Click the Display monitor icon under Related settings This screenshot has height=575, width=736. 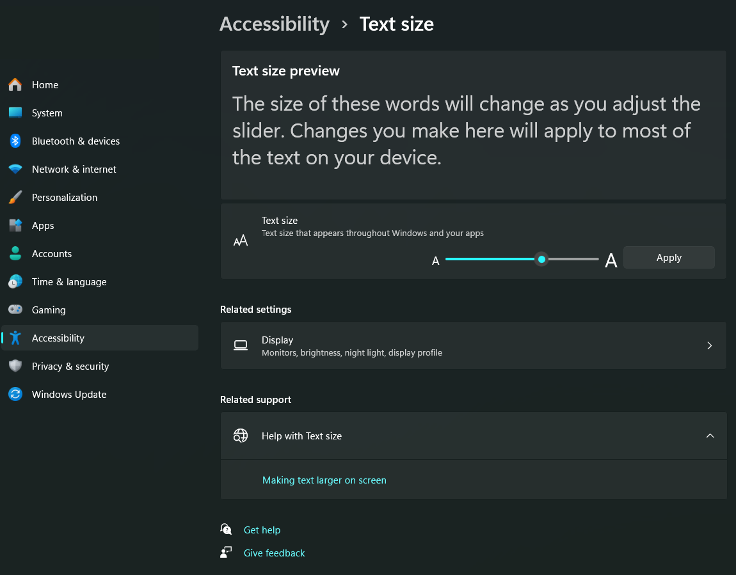pyautogui.click(x=241, y=345)
